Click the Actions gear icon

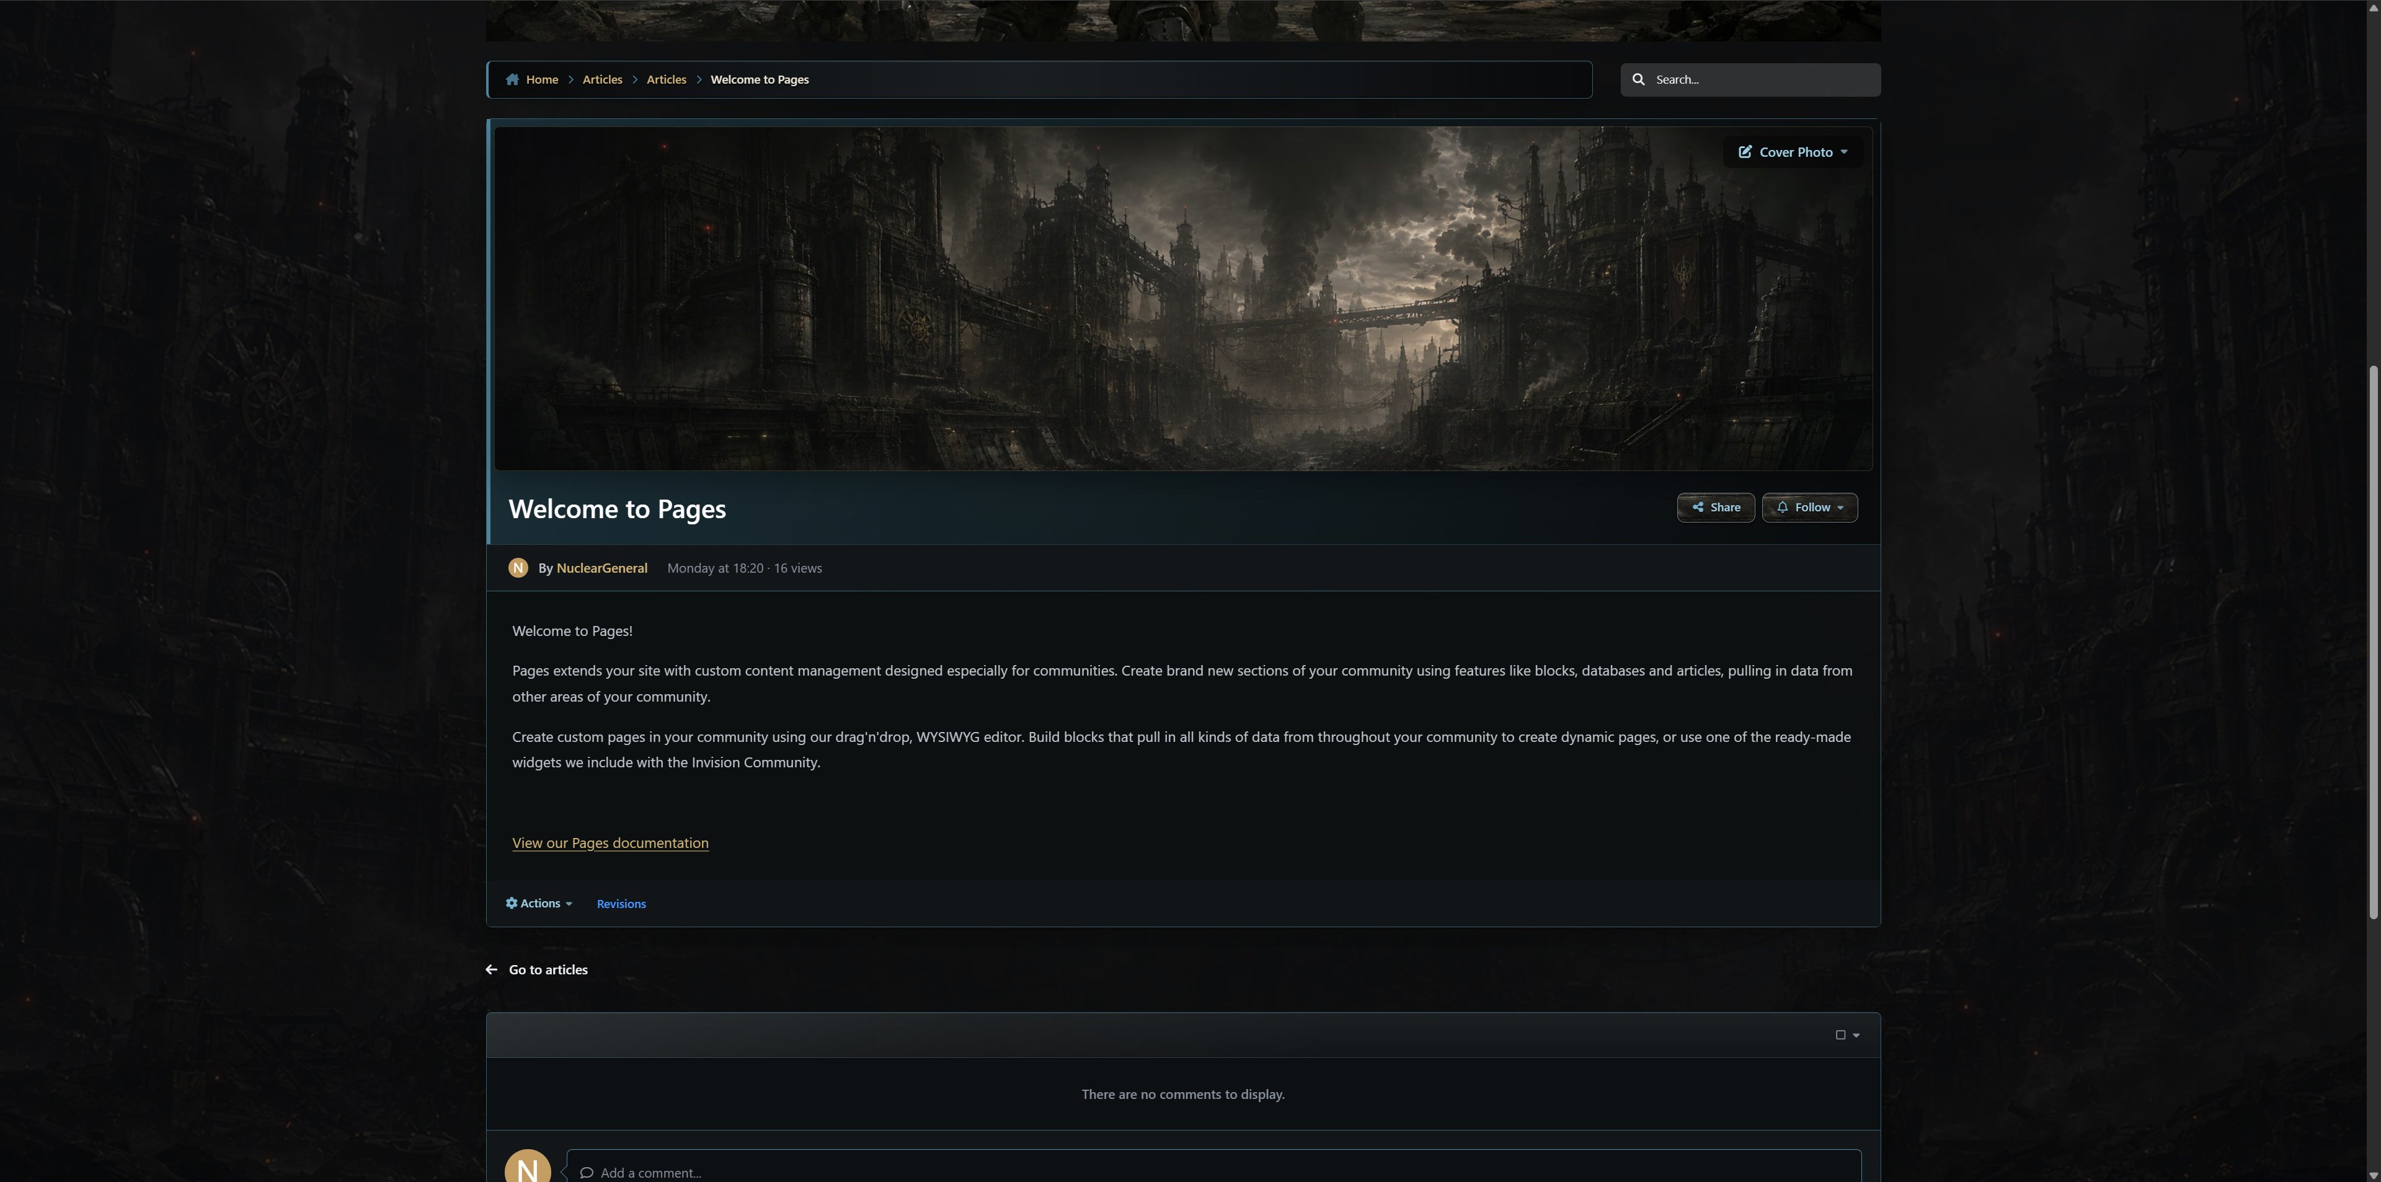511,904
